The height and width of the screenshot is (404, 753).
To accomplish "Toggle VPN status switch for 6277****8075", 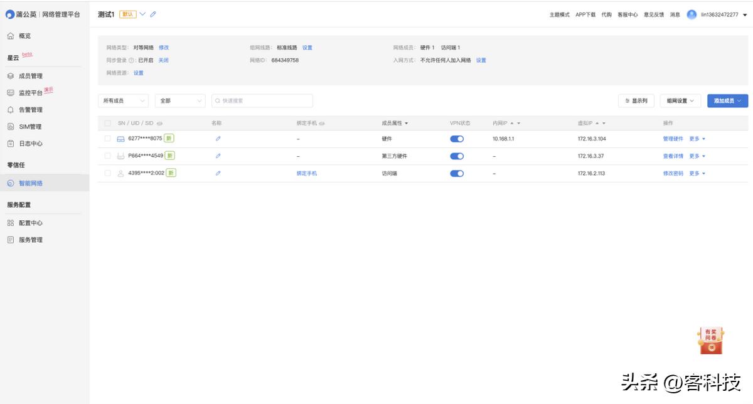I will (x=457, y=139).
